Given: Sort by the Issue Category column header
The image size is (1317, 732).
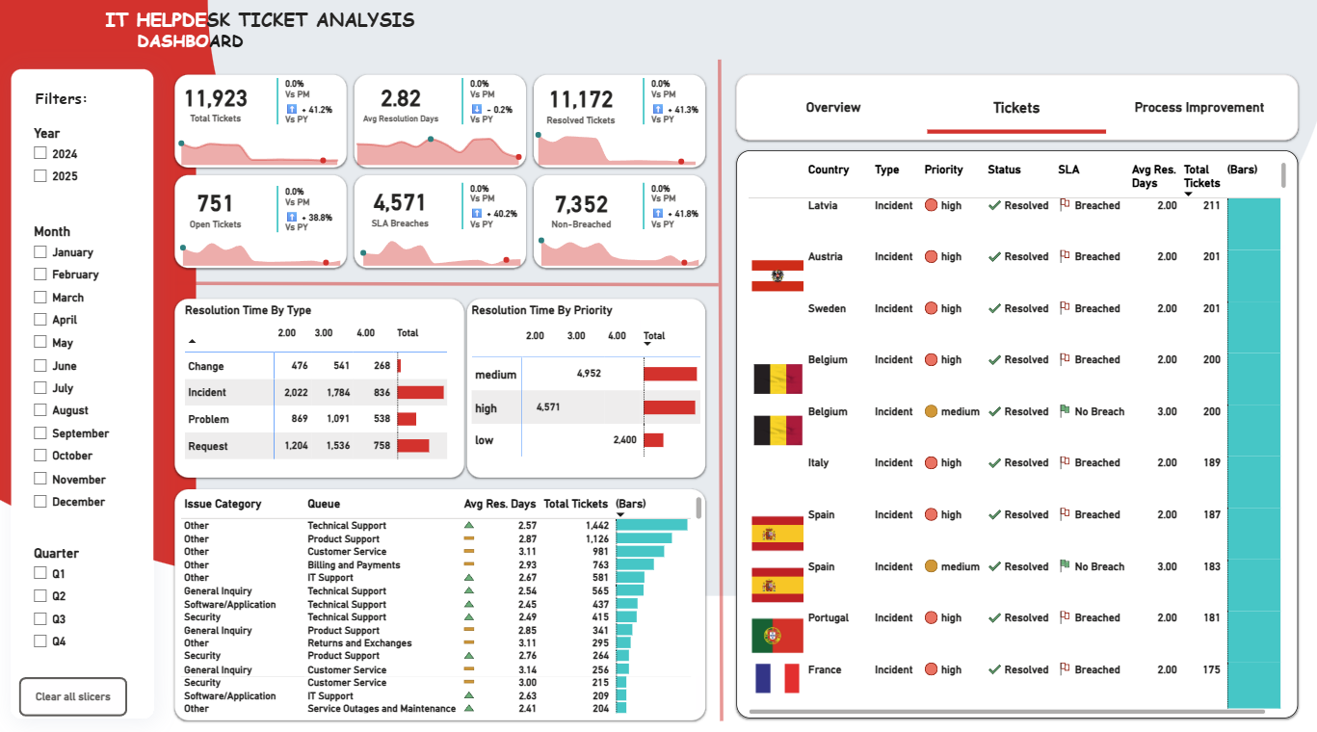Looking at the screenshot, I should [x=223, y=504].
